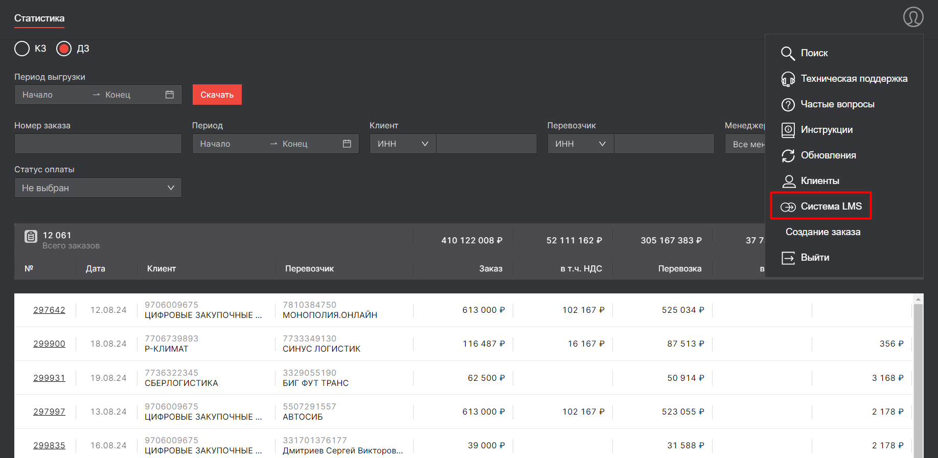938x458 pixels.
Task: Select the Поиск menu entry
Action: click(x=814, y=53)
